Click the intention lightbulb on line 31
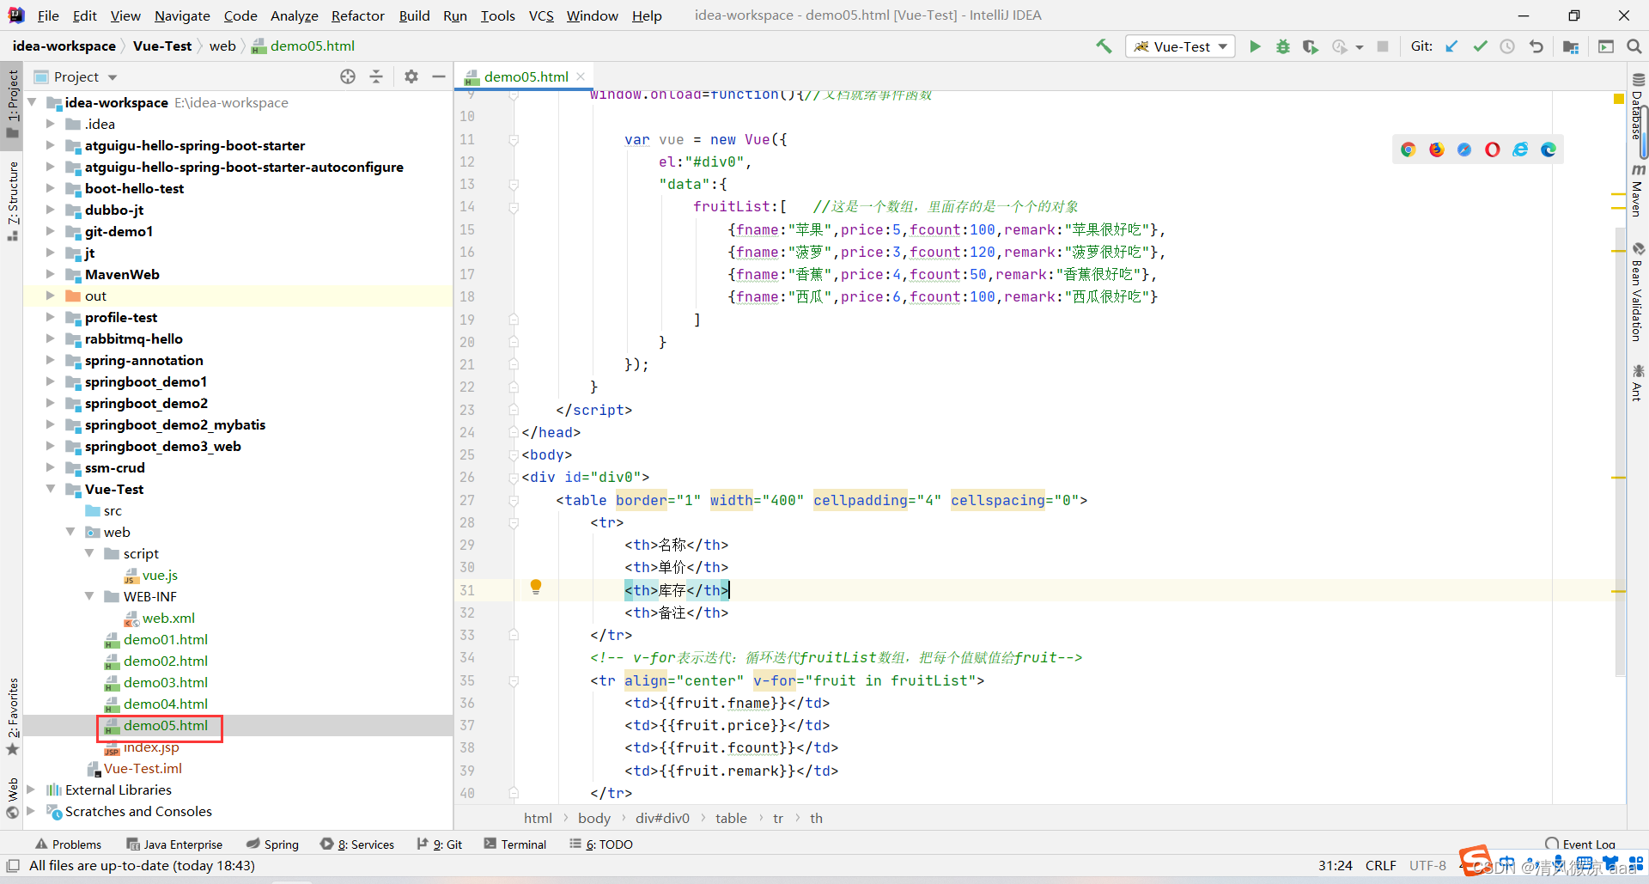Image resolution: width=1649 pixels, height=884 pixels. click(536, 587)
